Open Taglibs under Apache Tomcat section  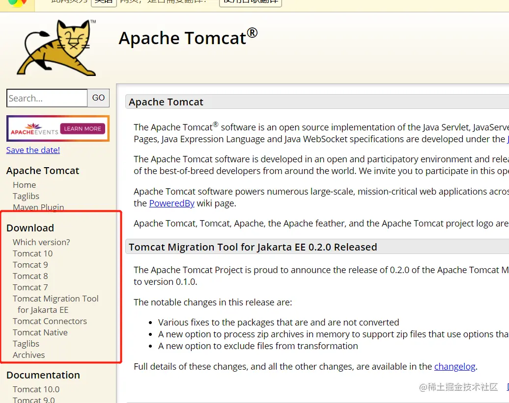[x=26, y=196]
